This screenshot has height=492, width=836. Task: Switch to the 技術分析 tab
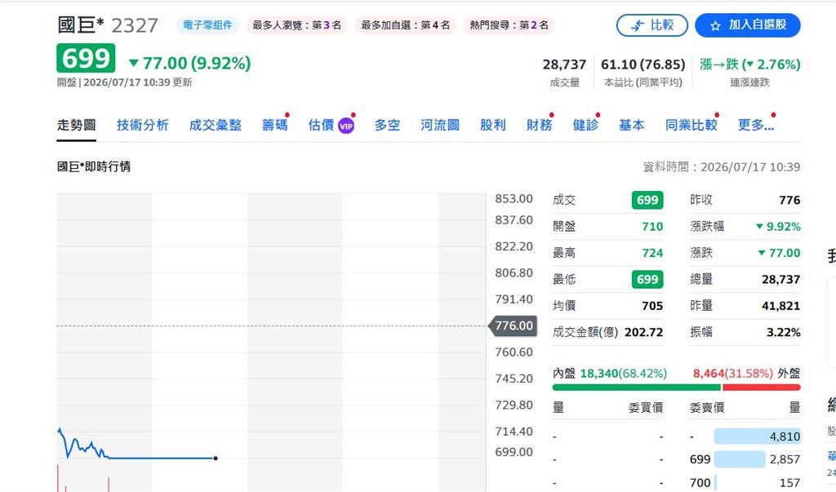coord(142,126)
